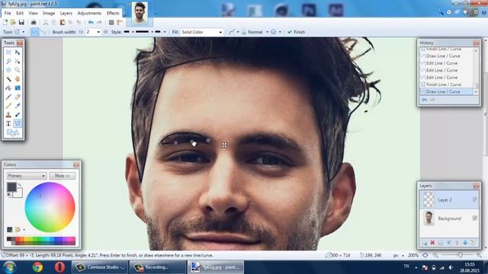Viewport: 488px width, 274px height.
Task: Open the File menu
Action: [8, 13]
